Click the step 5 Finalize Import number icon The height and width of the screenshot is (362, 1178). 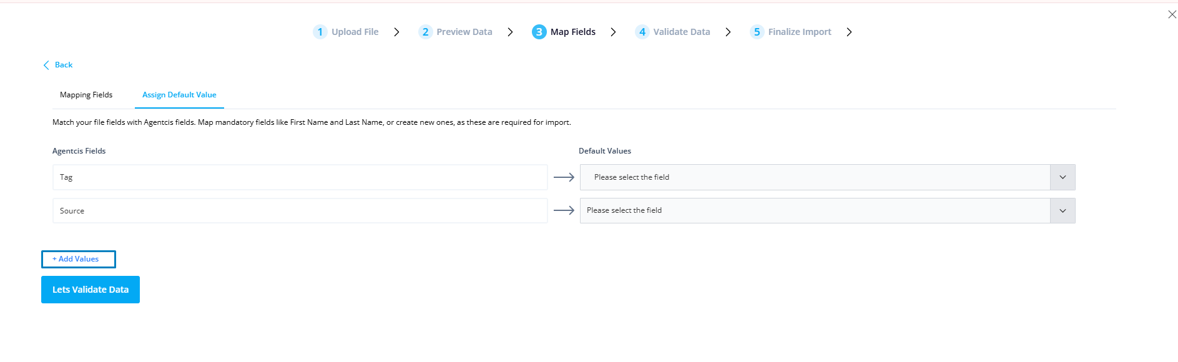click(x=757, y=32)
